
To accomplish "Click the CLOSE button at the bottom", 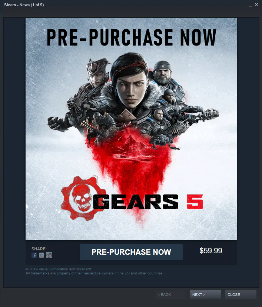I will pos(241,294).
